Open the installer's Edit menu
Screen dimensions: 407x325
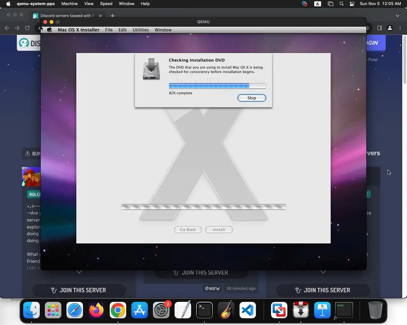123,30
